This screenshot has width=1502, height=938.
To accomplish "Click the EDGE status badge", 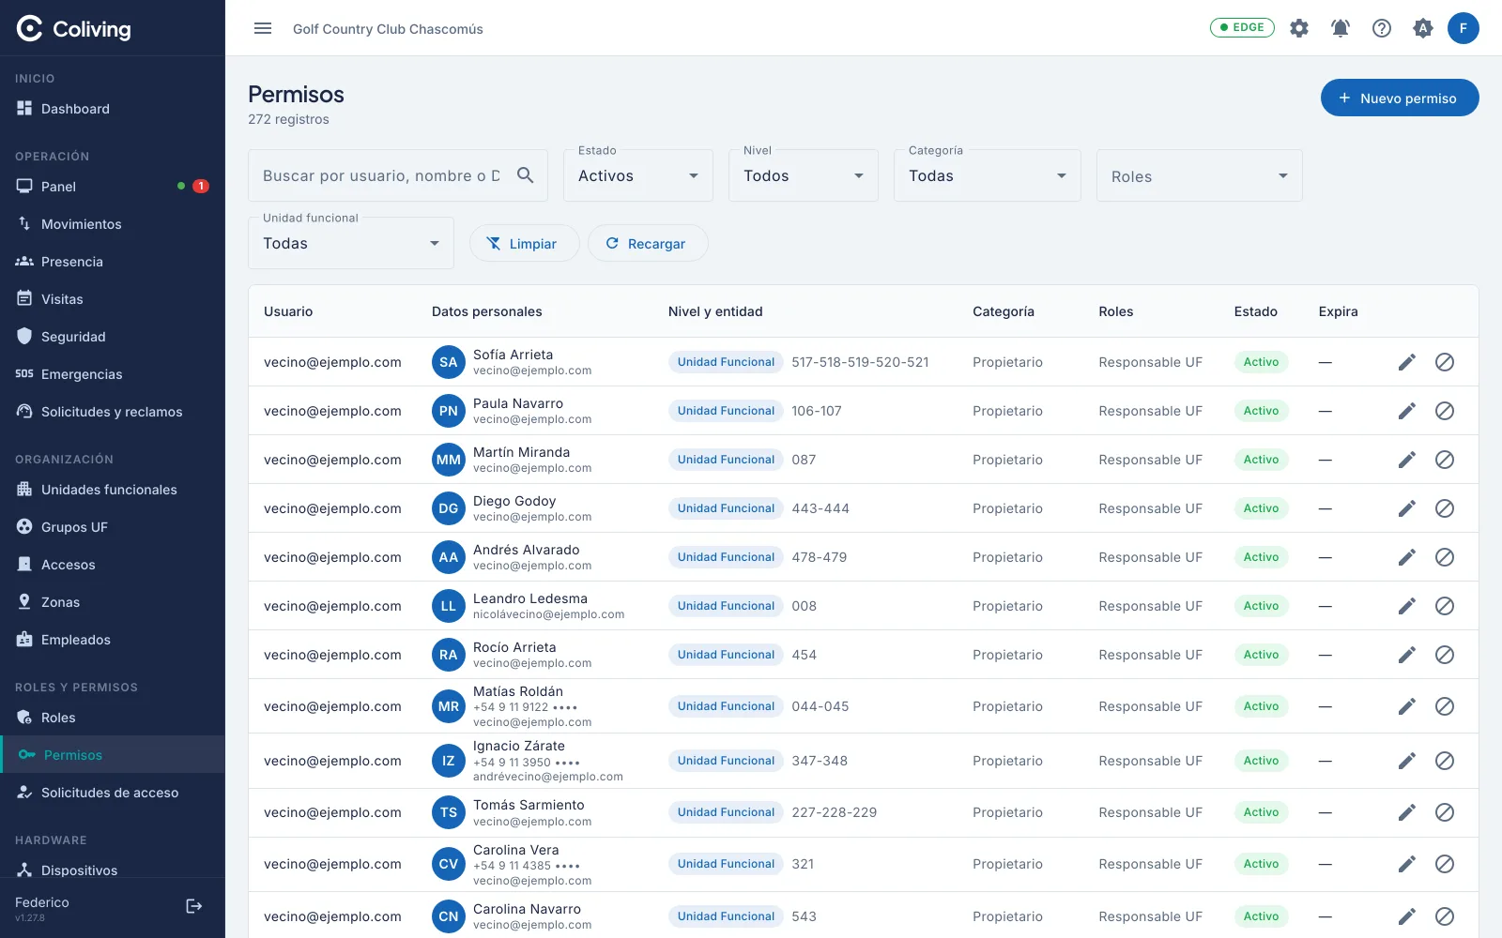I will point(1242,27).
